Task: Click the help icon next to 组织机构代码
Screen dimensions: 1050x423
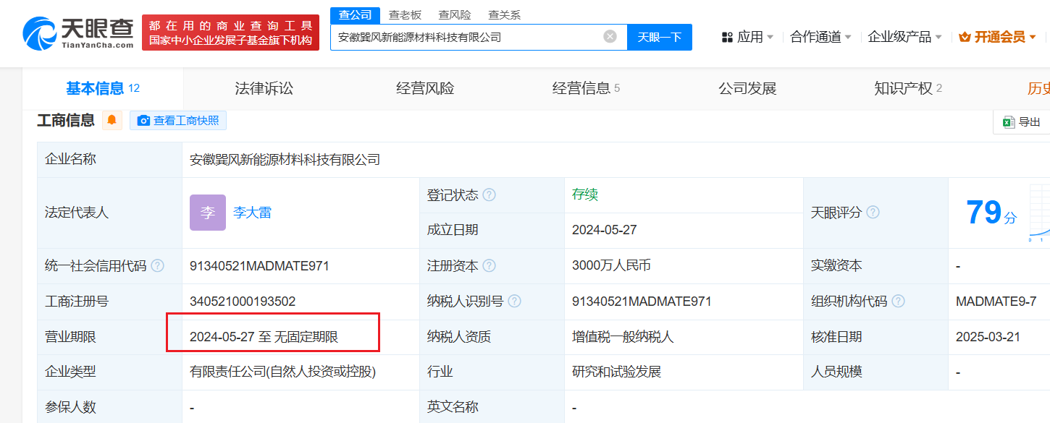Action: tap(899, 302)
